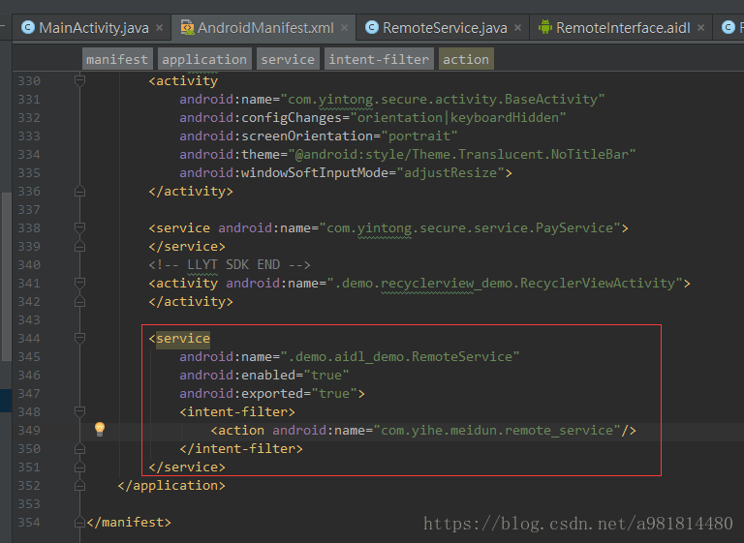The image size is (744, 543).
Task: Click the LLYT SDK END comment
Action: (230, 264)
